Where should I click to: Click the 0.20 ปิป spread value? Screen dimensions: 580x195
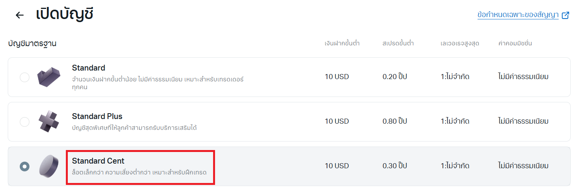(395, 77)
